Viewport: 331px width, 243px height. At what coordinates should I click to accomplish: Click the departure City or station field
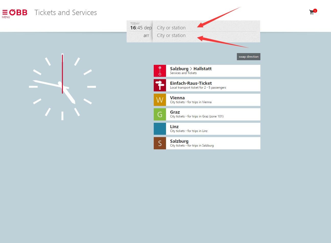176,28
